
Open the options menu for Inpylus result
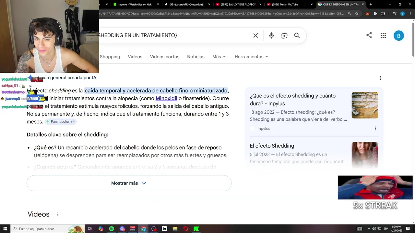[x=375, y=128]
